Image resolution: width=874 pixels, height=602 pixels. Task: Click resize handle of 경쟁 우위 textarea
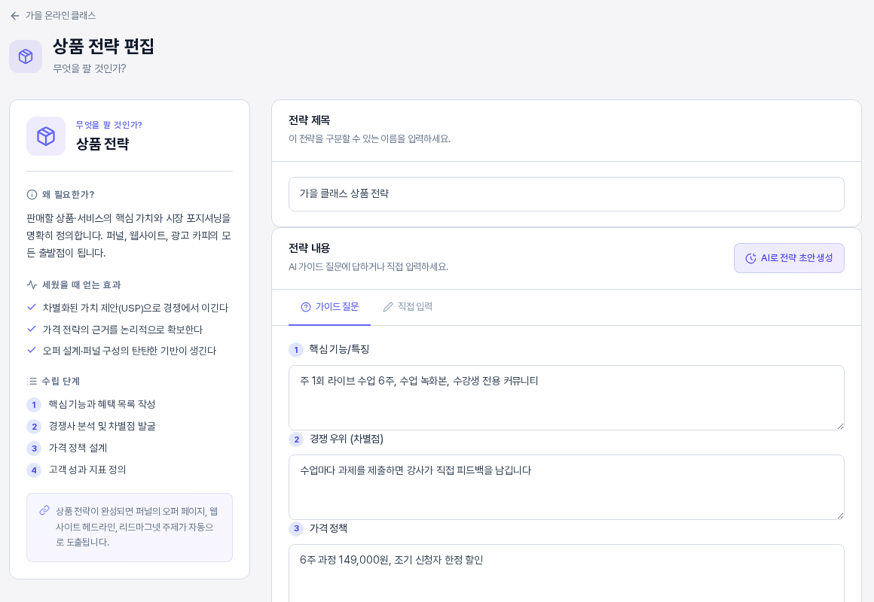pyautogui.click(x=840, y=515)
